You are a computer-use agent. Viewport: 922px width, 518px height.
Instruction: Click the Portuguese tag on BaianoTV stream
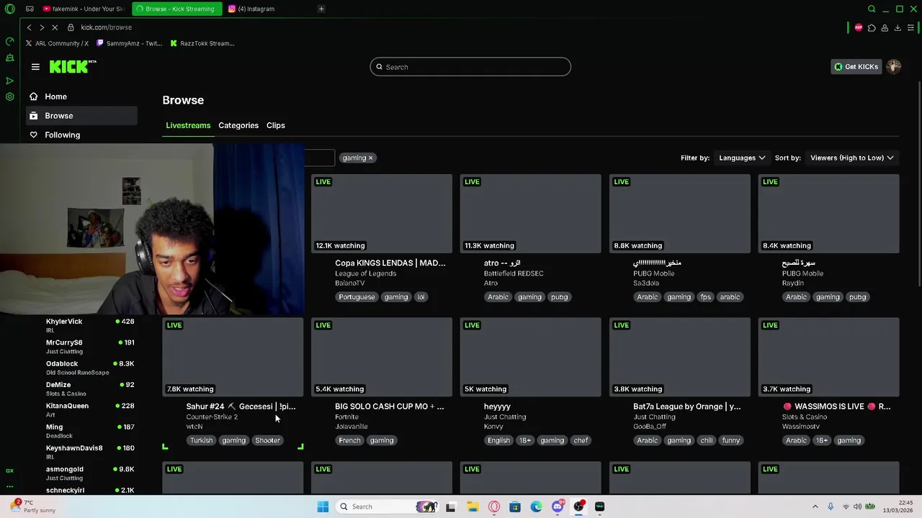pyautogui.click(x=357, y=297)
